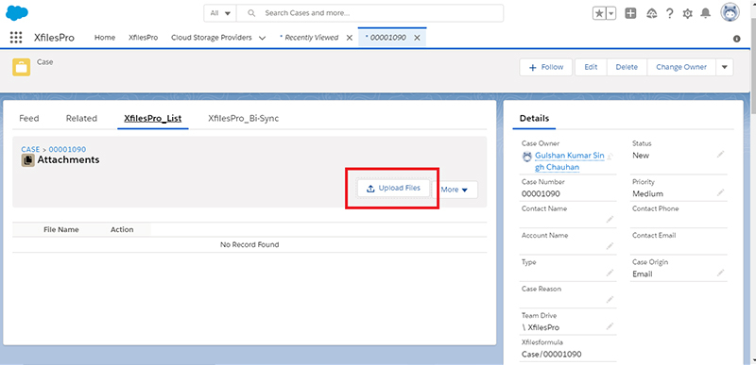Edit the Type field pencil icon
Image resolution: width=756 pixels, height=365 pixels.
click(x=610, y=273)
